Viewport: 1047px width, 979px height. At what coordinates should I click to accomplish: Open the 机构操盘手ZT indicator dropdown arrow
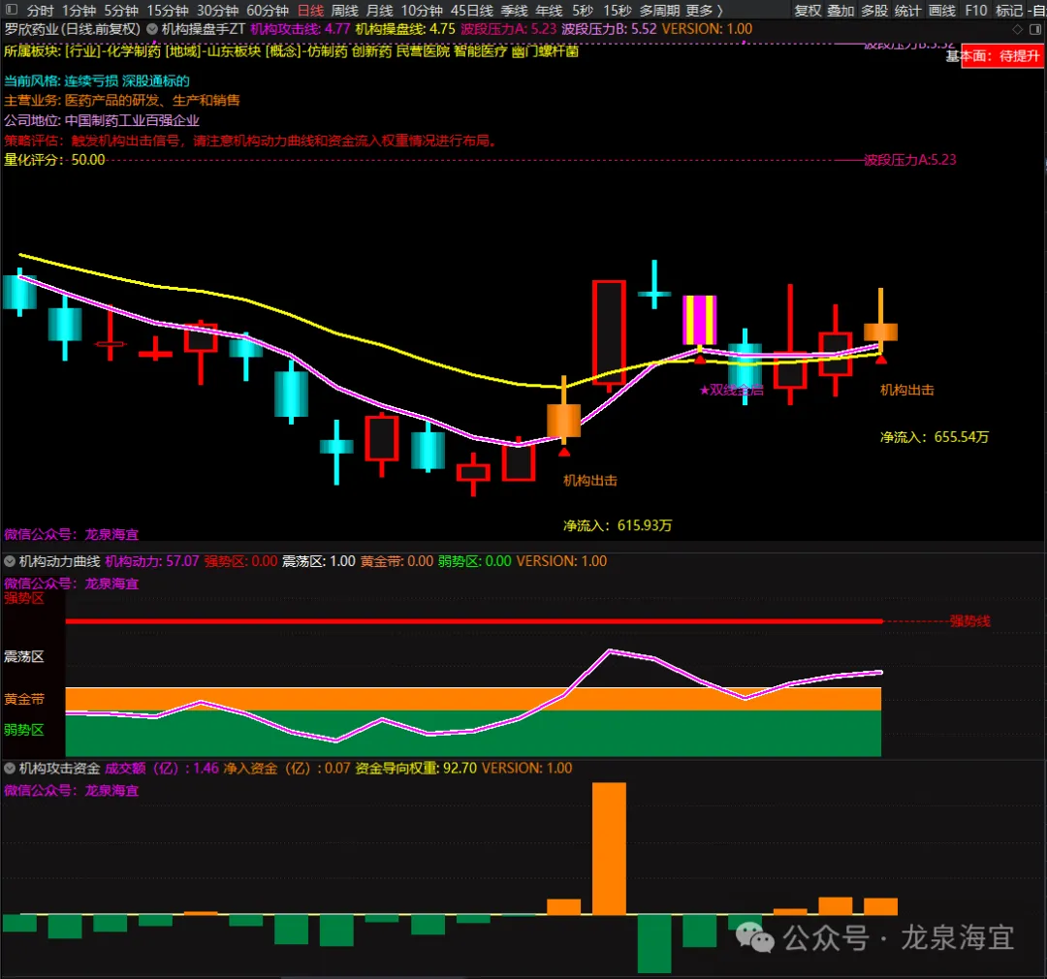pyautogui.click(x=152, y=29)
